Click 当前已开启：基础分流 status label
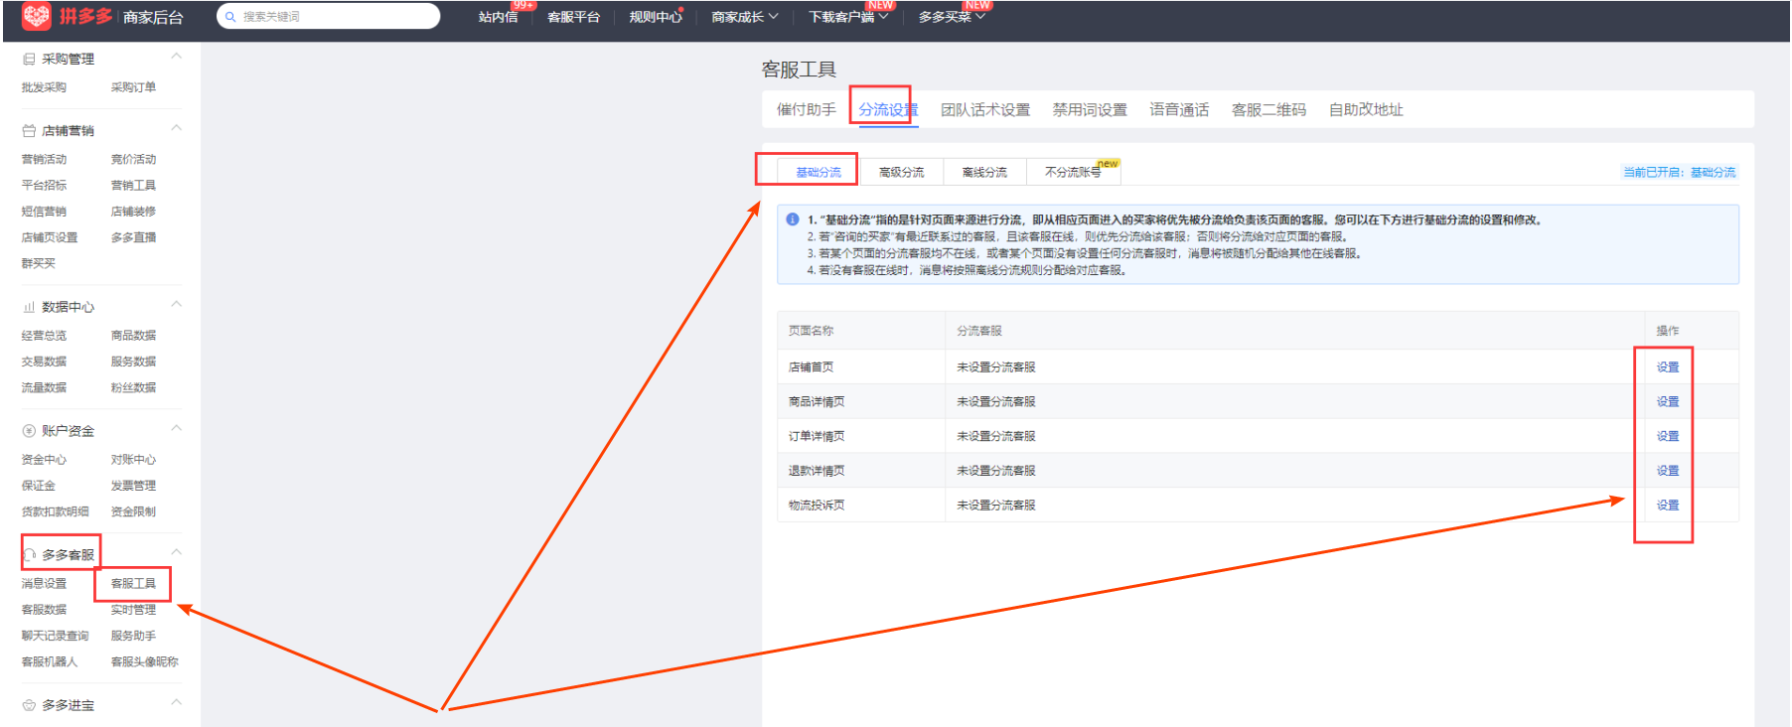Screen dimensions: 1792x727 coord(1679,173)
